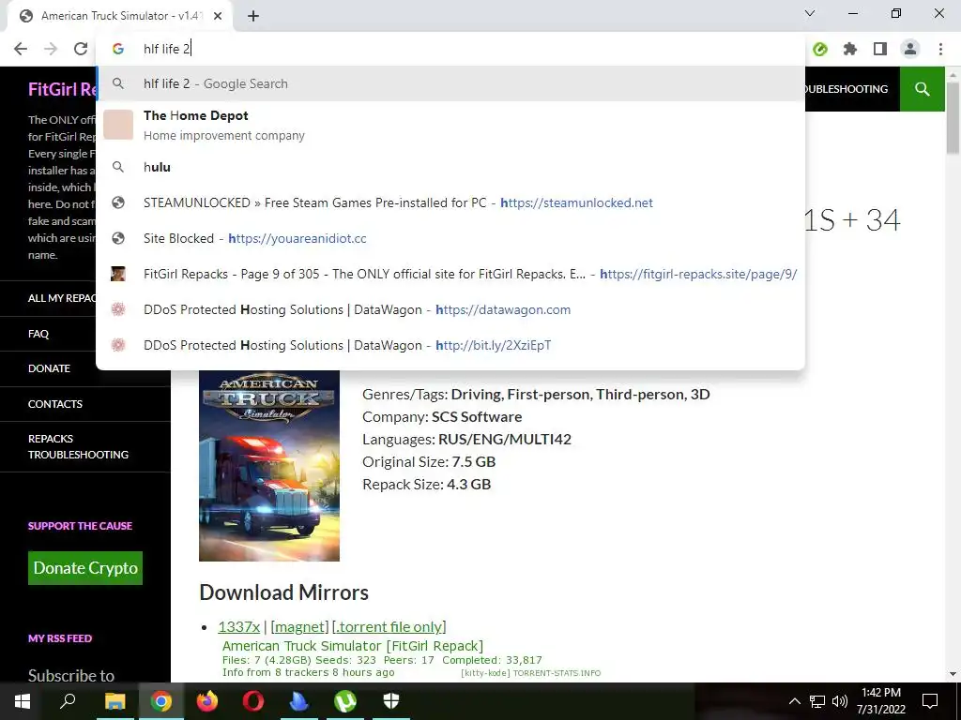Click the [.torrent file only] link

(389, 627)
